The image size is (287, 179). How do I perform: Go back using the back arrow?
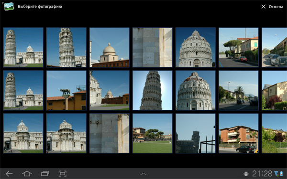click(9, 174)
